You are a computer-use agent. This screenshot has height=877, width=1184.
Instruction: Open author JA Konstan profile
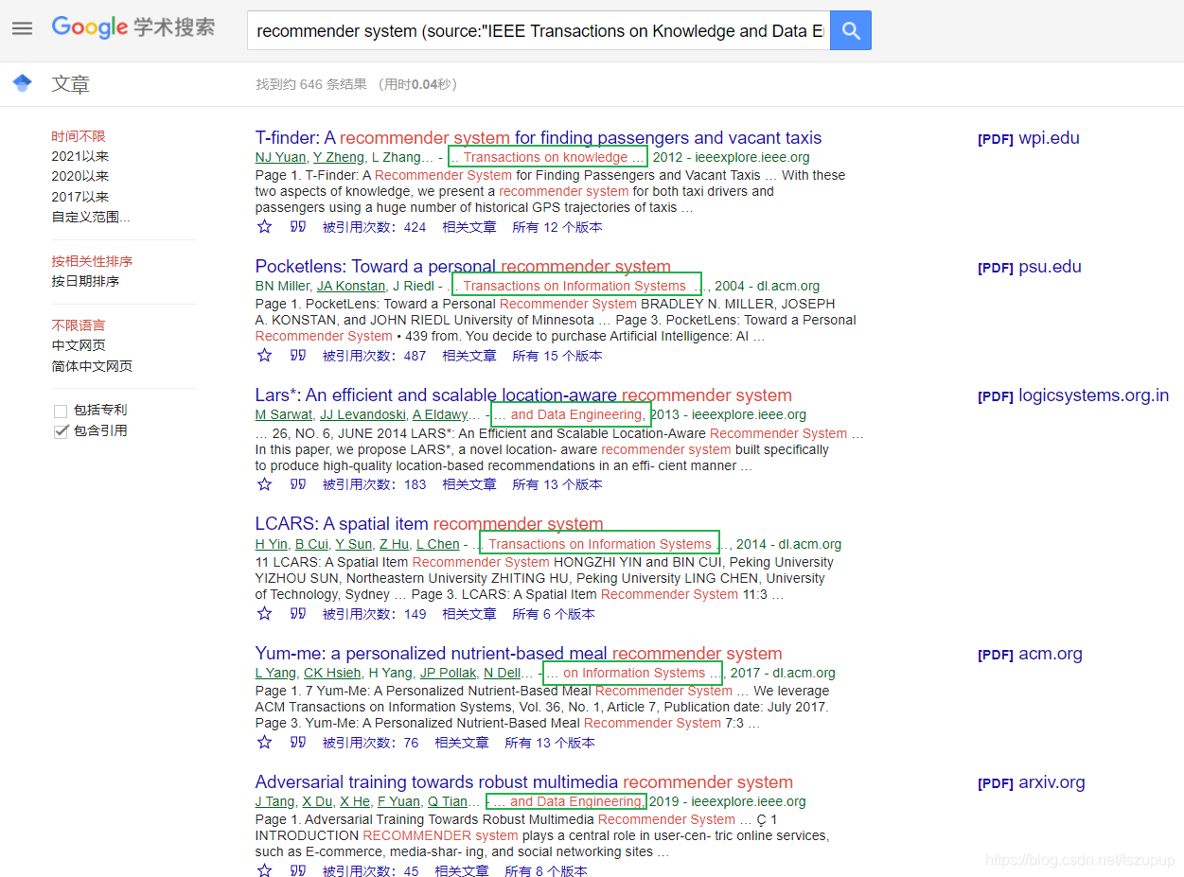click(351, 286)
